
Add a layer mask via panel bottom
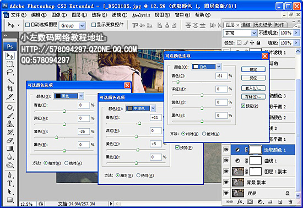250,201
